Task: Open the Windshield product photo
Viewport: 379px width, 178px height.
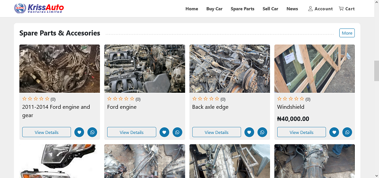Action: 315,69
